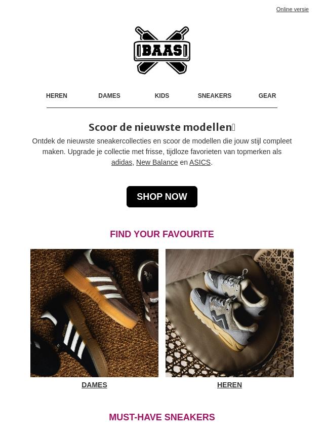Click the MUST-HAVE SNEAKERS heading
This screenshot has height=433, width=324.
coord(162,417)
